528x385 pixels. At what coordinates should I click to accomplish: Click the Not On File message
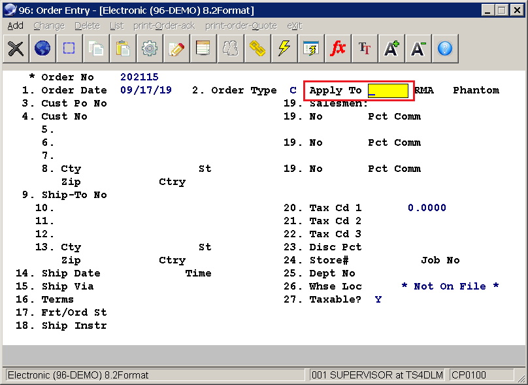click(x=450, y=286)
